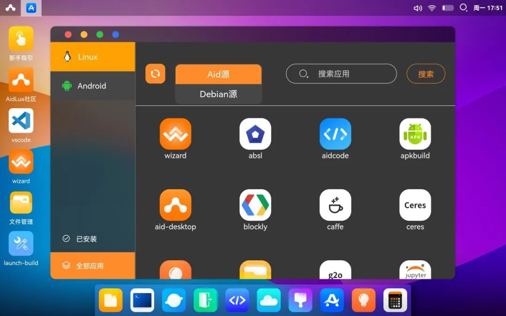Click the 搜索应用 search input field
506x316 pixels.
341,74
